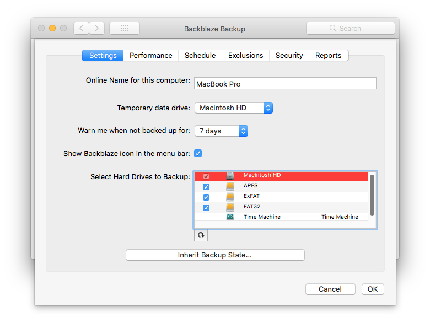
Task: Select the Time Machine drive name
Action: click(262, 217)
